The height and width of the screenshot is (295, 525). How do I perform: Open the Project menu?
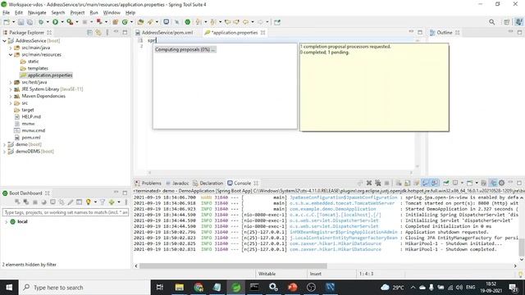point(77,13)
